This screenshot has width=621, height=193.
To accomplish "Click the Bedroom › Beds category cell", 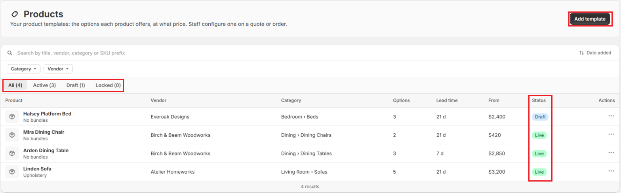I will point(299,117).
